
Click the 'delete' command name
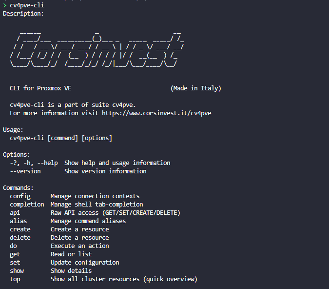click(20, 238)
